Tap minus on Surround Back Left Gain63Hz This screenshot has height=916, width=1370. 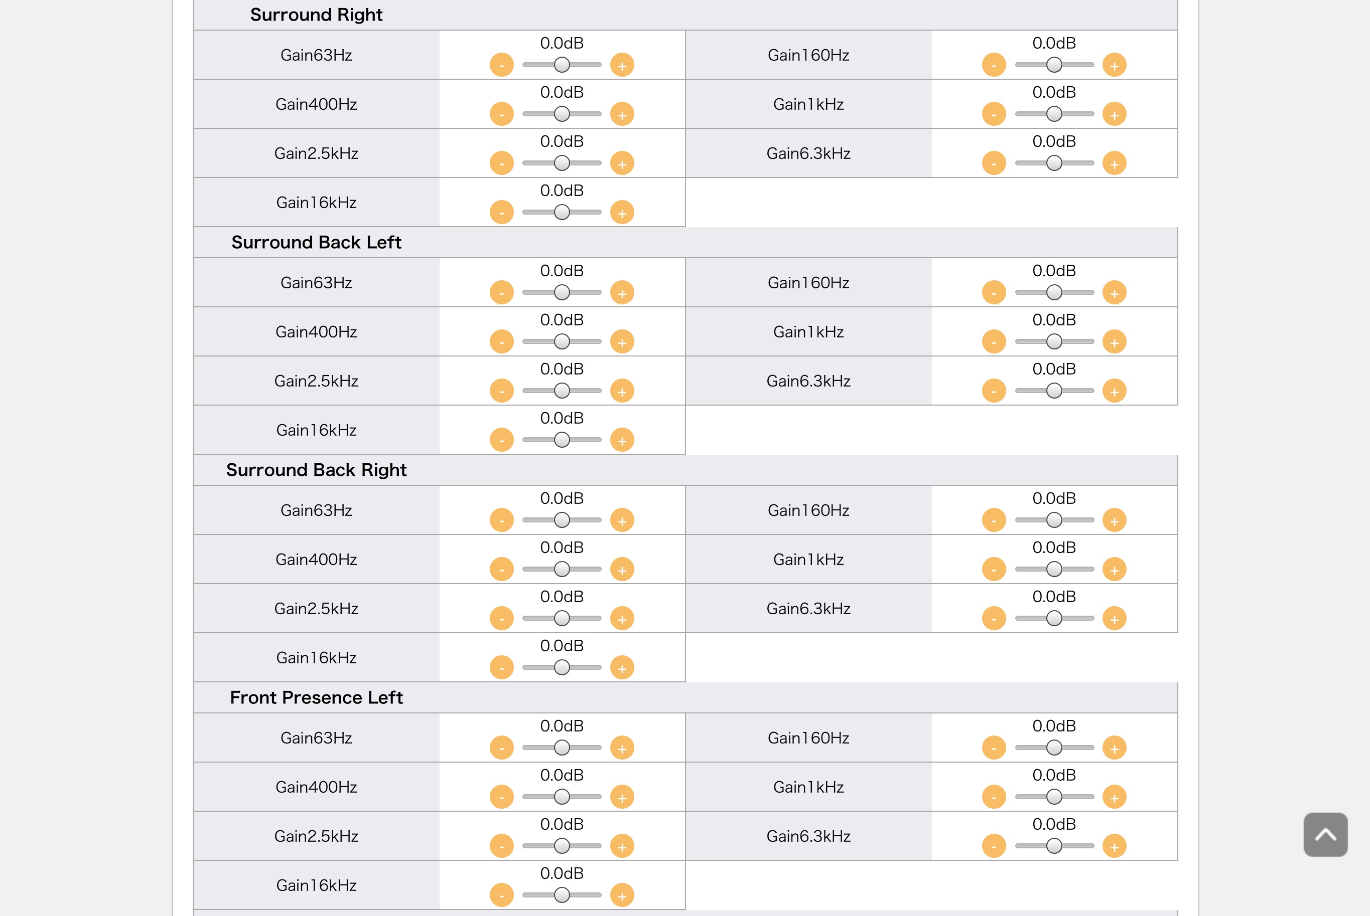(501, 293)
